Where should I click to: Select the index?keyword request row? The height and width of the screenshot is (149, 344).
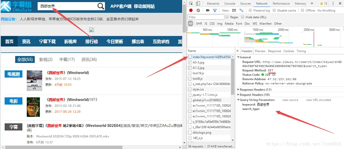click(x=209, y=57)
